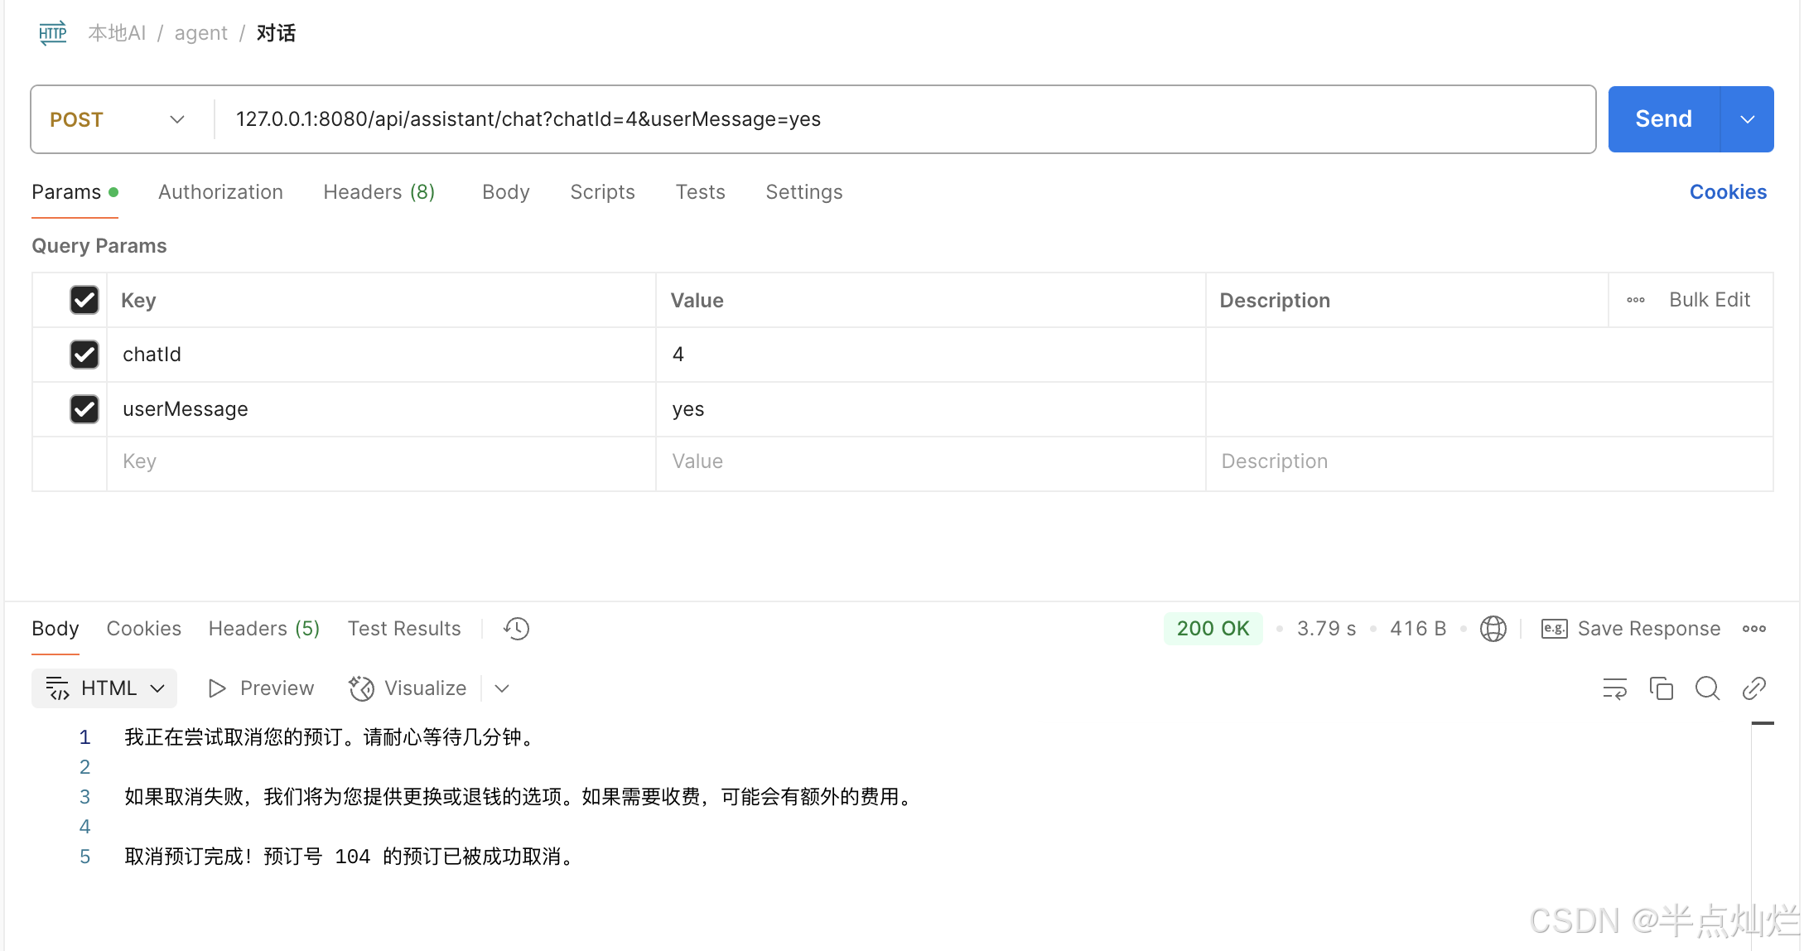This screenshot has height=951, width=1804.
Task: Open response pane more options menu
Action: (1753, 629)
